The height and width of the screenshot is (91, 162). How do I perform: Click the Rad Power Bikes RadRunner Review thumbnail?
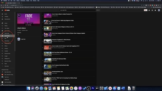(48, 54)
